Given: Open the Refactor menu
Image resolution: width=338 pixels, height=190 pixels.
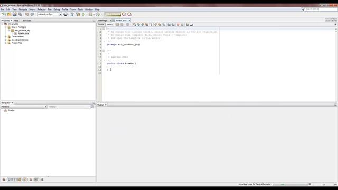Looking at the screenshot, I should [x=42, y=9].
